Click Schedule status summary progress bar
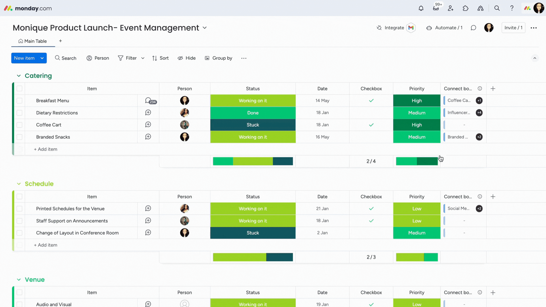Screen dimensions: 546x307 tap(253, 257)
